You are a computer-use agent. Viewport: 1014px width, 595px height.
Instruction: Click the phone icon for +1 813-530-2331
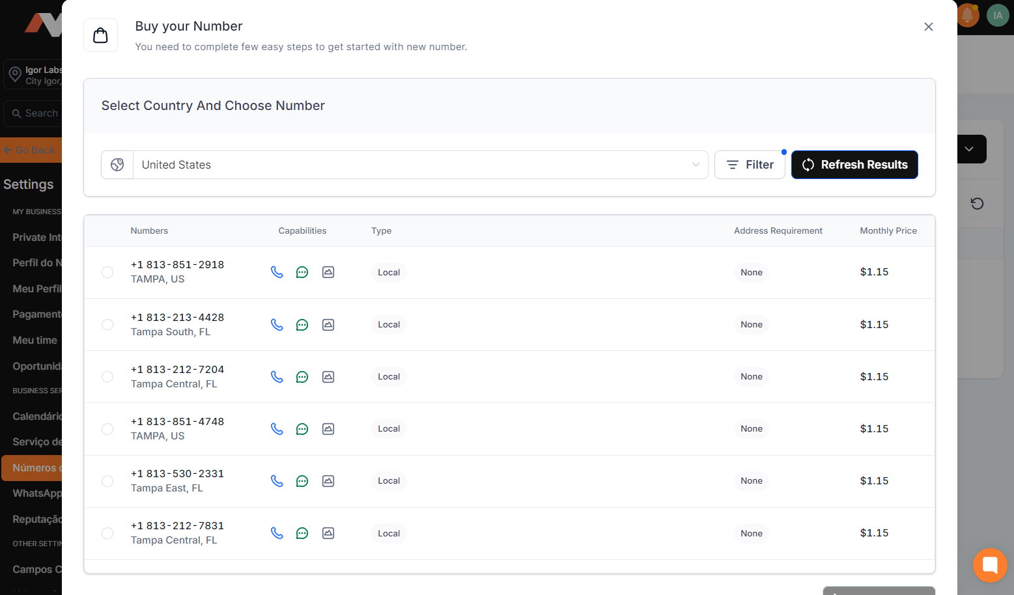pos(277,481)
